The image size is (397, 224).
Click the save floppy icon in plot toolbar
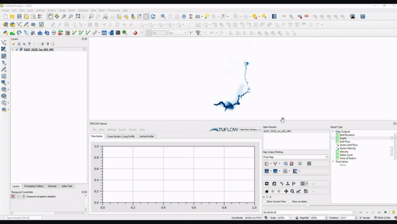(306, 191)
